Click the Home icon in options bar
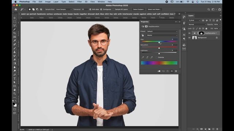 [x=16, y=9]
